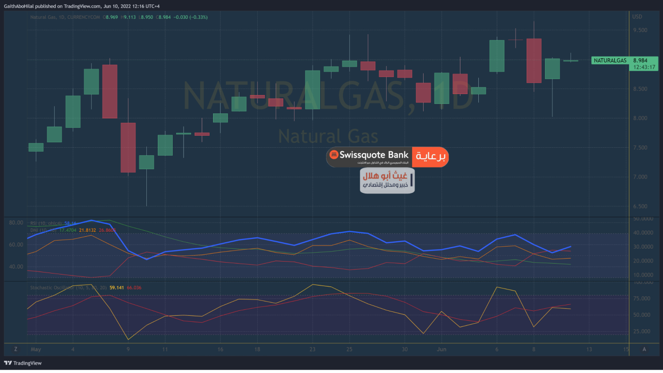This screenshot has width=663, height=373.
Task: Click the Swissquote Bank sponsor banner
Action: tap(387, 157)
